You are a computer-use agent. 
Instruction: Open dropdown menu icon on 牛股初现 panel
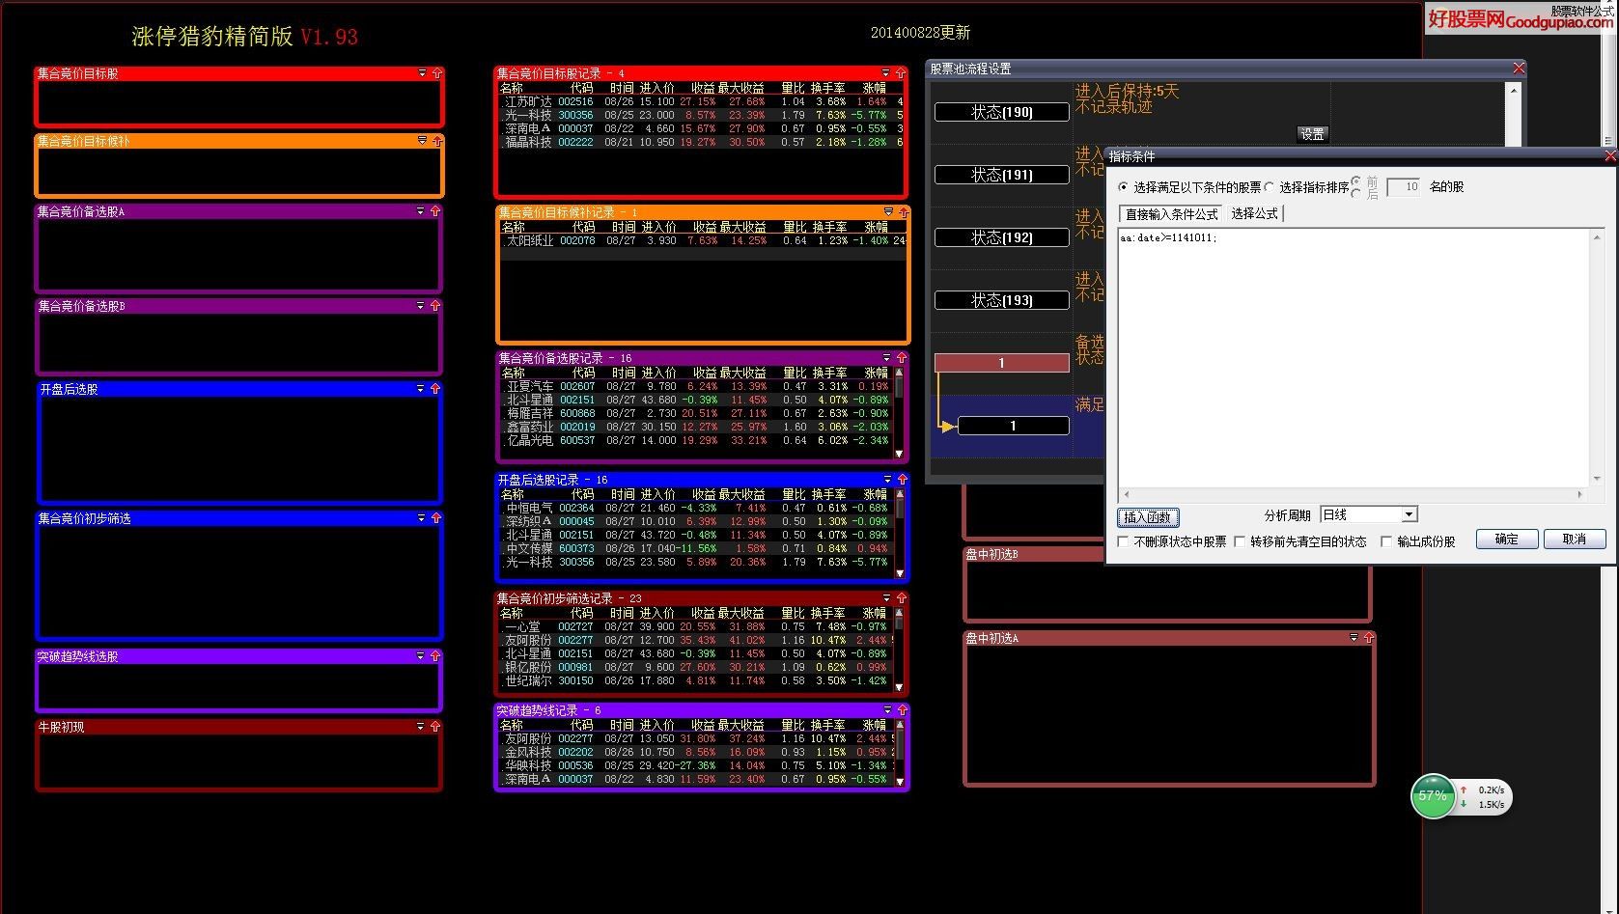pos(420,727)
